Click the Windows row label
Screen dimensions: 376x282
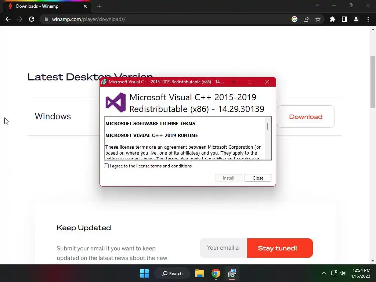(x=53, y=116)
